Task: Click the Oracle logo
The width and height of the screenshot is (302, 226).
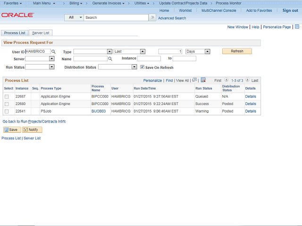Action: point(18,15)
